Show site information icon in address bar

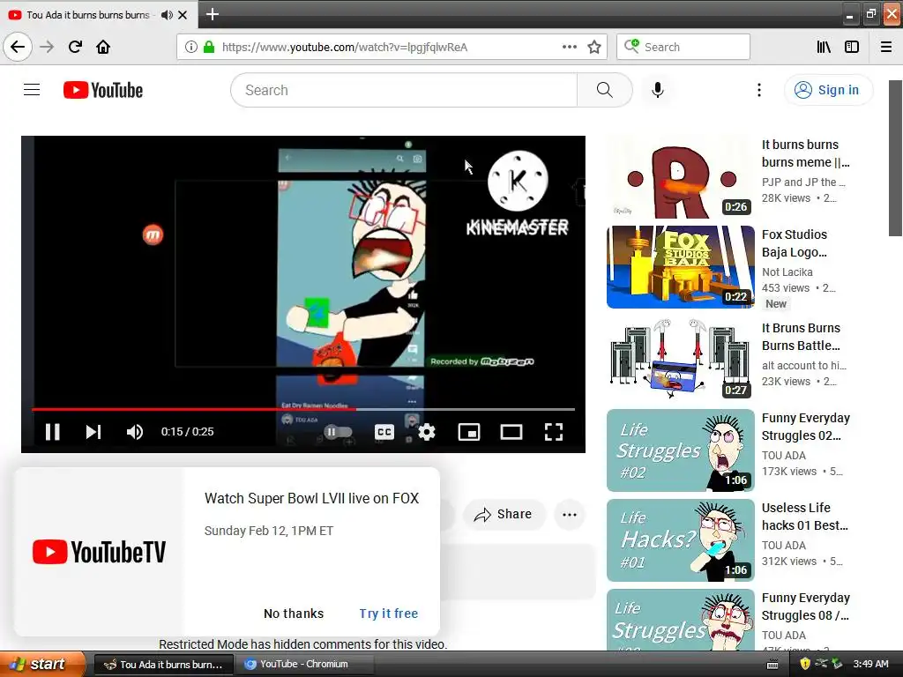tap(191, 47)
